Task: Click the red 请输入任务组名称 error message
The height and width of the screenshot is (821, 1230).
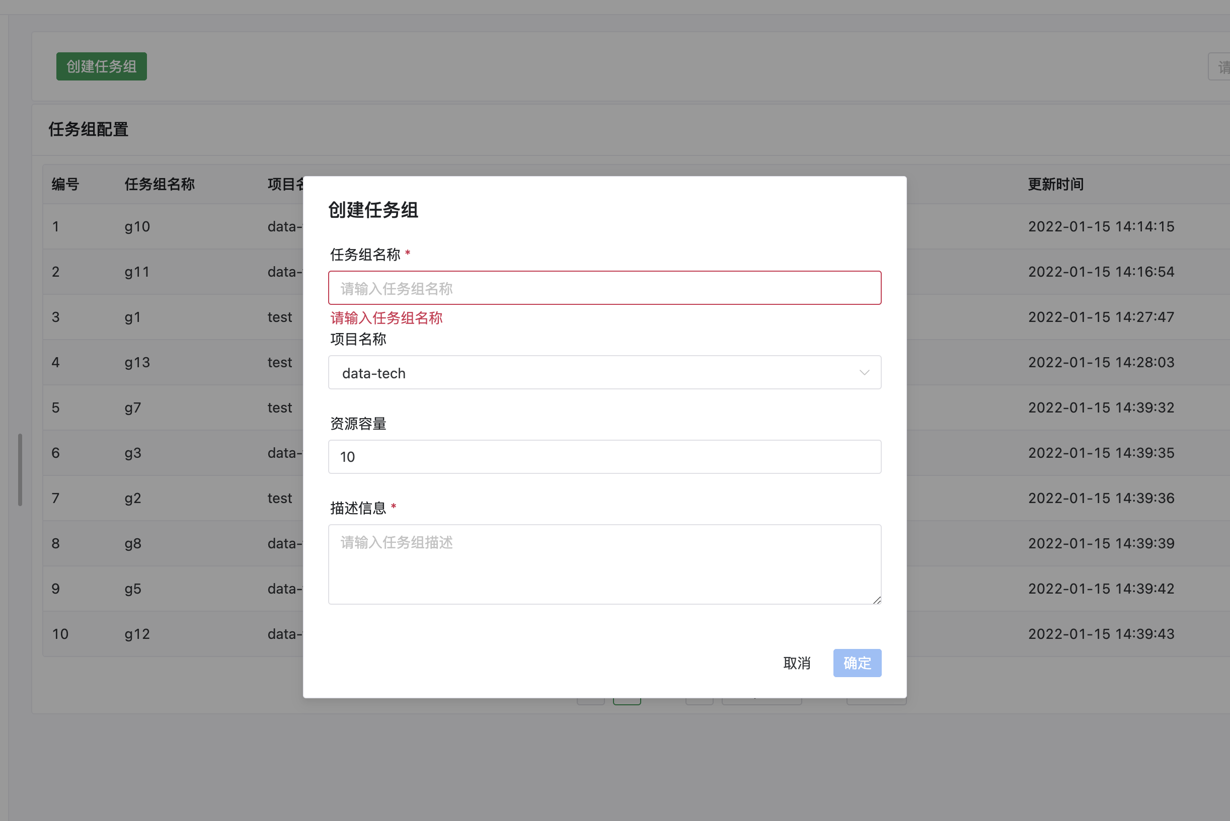Action: coord(386,318)
